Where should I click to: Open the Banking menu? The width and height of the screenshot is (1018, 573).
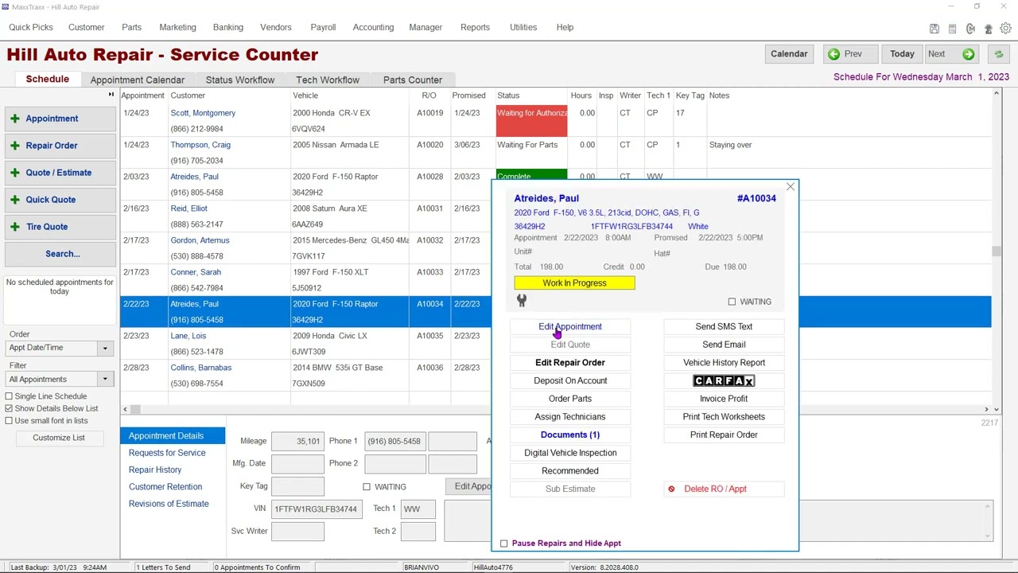tap(228, 27)
